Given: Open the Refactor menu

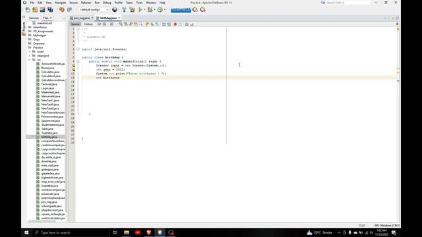Looking at the screenshot, I should pos(86,3).
